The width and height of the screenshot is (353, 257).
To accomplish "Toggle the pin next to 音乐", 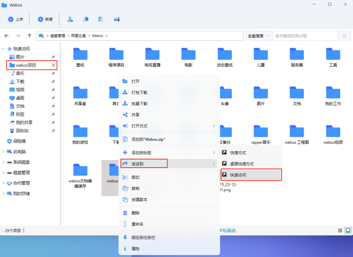I will (x=53, y=73).
